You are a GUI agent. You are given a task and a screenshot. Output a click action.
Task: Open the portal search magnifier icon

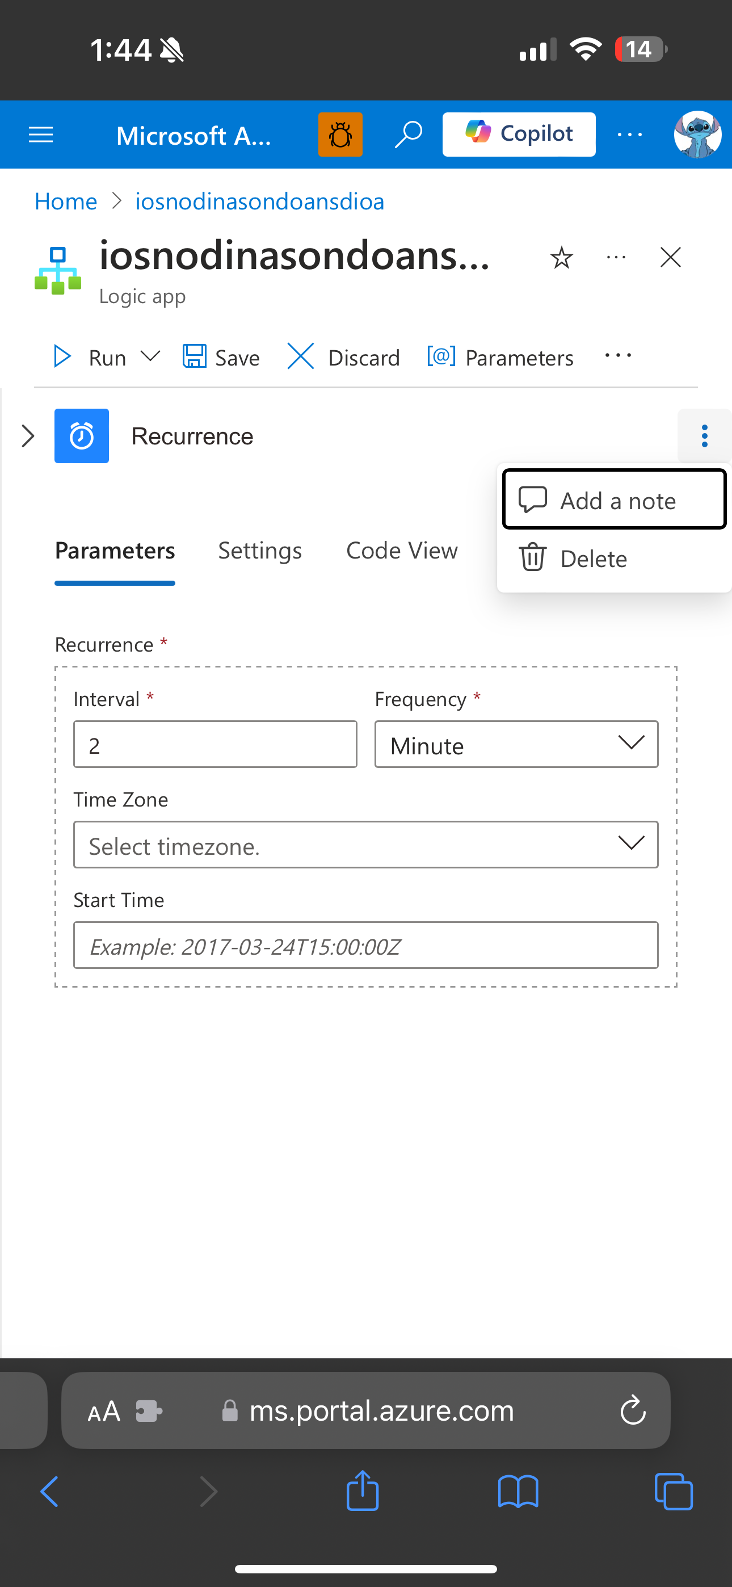(x=408, y=135)
